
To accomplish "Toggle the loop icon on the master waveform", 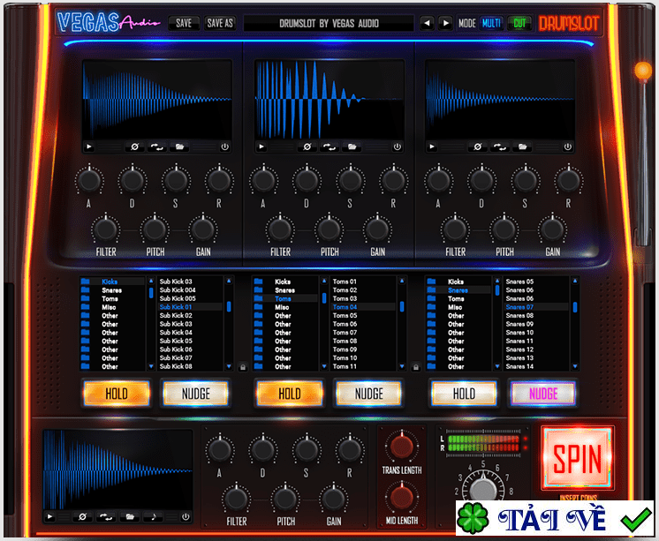I will point(106,517).
